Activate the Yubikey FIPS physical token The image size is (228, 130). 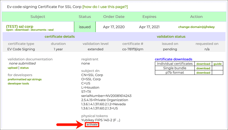pos(92,125)
